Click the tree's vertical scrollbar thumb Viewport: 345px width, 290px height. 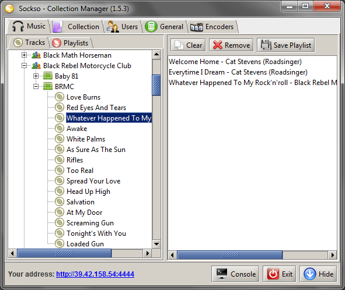click(x=156, y=85)
